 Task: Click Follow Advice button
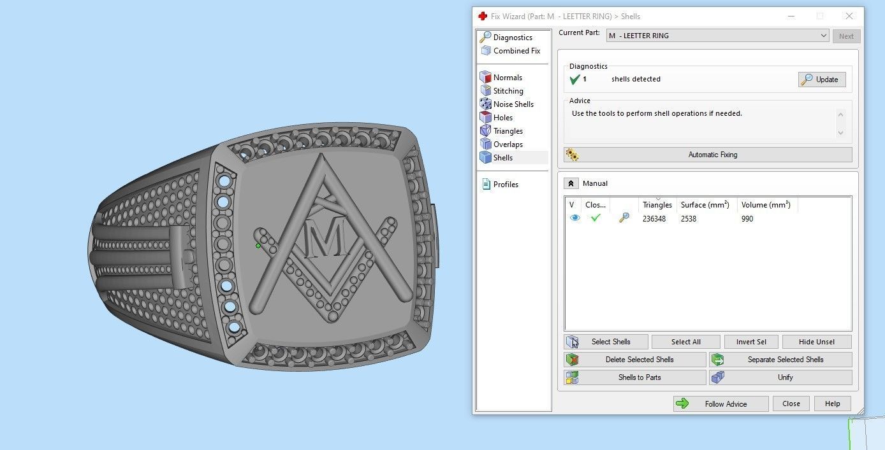pyautogui.click(x=720, y=404)
